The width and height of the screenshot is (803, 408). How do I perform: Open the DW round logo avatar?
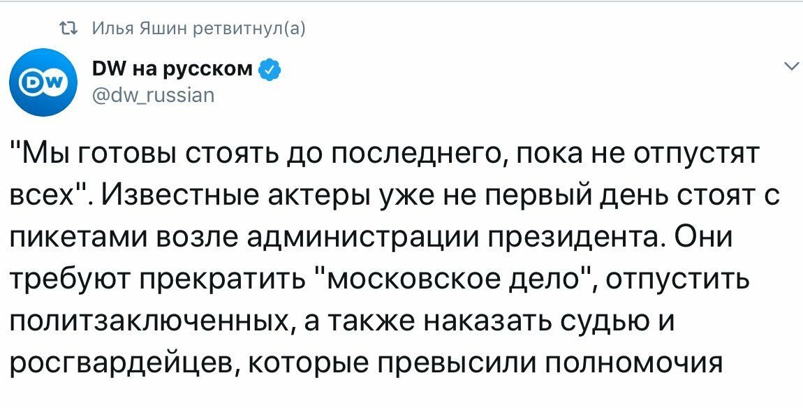pos(43,82)
